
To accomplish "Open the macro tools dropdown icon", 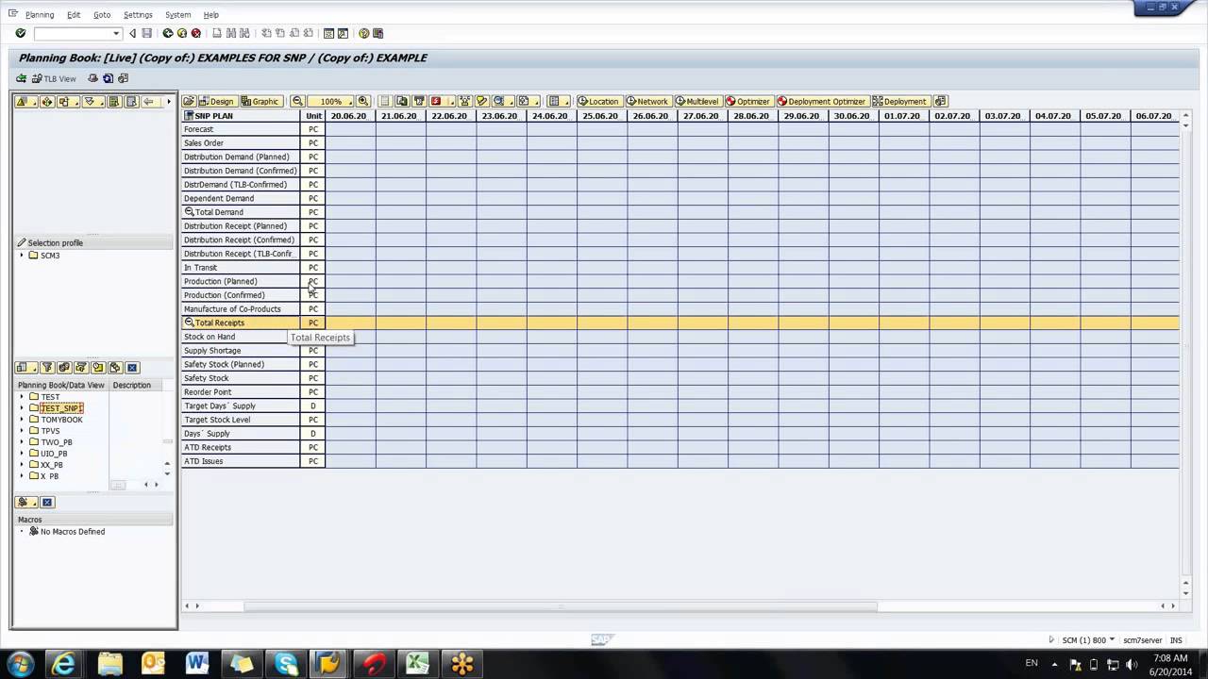I will click(x=25, y=502).
